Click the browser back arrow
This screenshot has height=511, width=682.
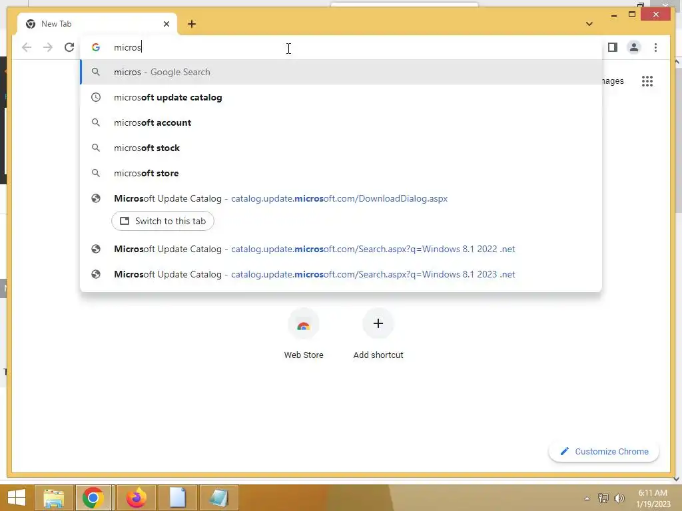[x=27, y=47]
